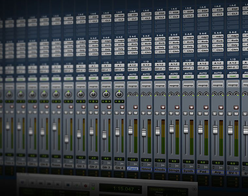Solo the Piano track

(130, 113)
